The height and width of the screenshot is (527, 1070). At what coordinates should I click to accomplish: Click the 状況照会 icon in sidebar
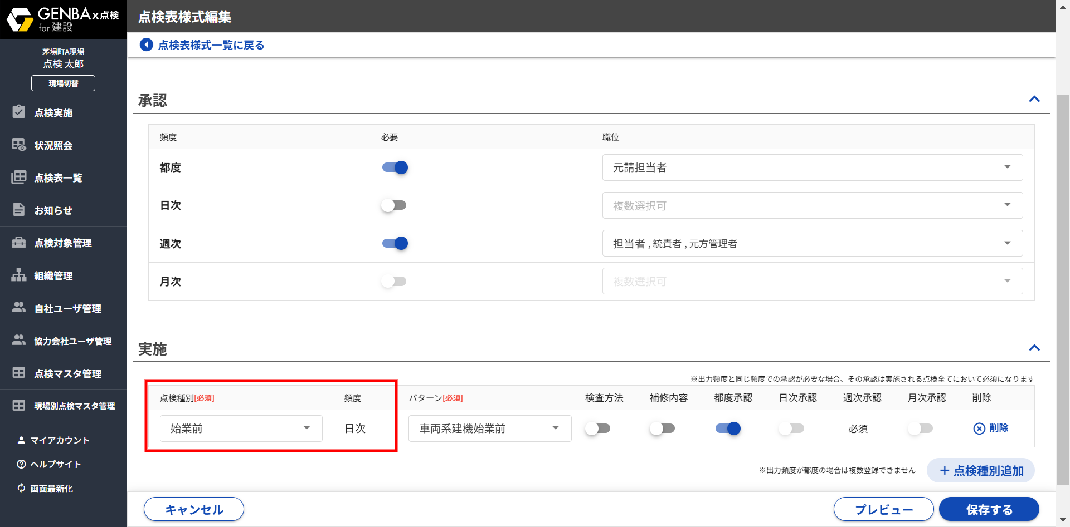pos(19,145)
